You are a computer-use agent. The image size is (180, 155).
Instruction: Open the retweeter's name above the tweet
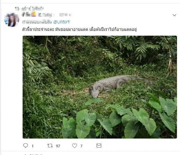coord(33,9)
